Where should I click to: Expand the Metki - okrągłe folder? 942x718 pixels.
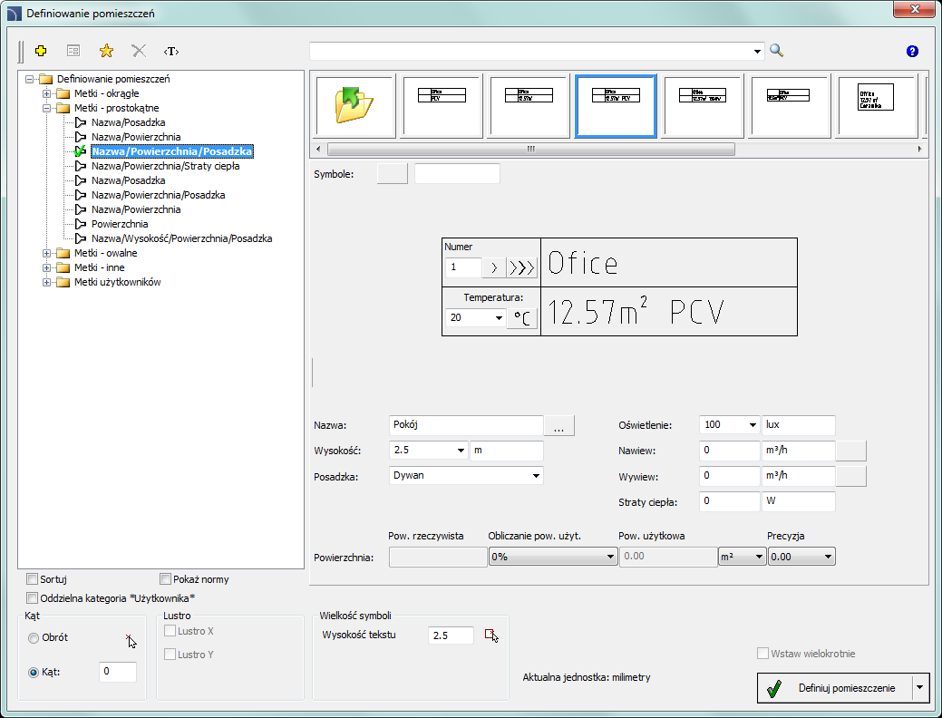pyautogui.click(x=46, y=93)
